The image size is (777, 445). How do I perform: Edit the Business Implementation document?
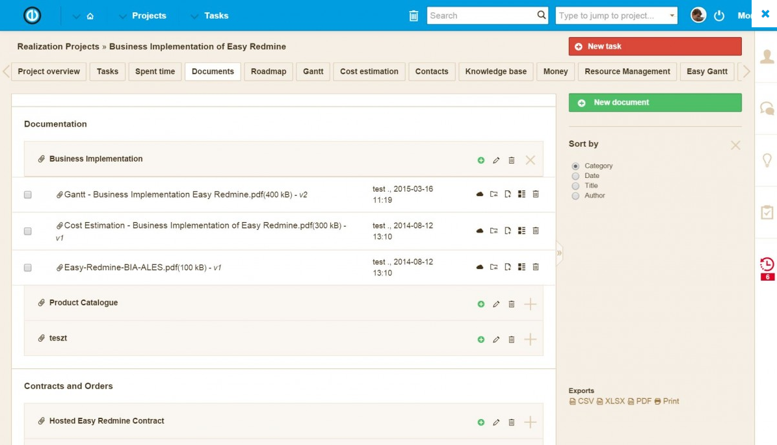pyautogui.click(x=496, y=160)
